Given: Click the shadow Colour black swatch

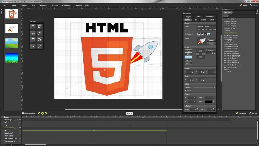Looking at the screenshot, I should [209, 102].
